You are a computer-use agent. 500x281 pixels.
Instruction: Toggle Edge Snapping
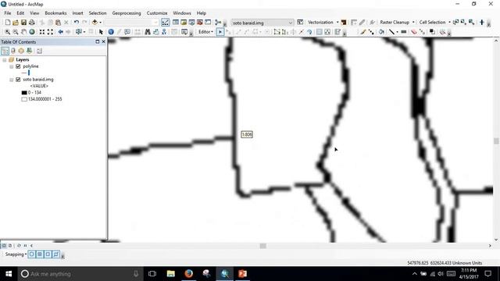[55, 254]
